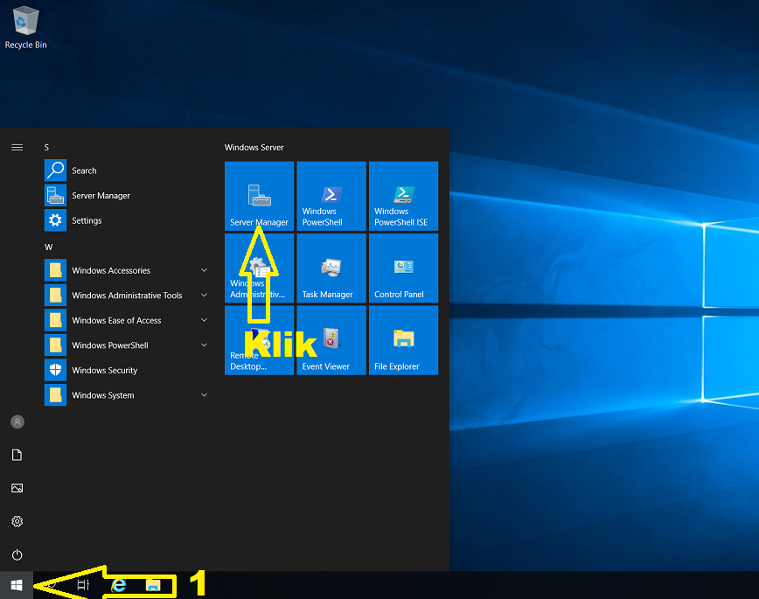This screenshot has height=599, width=759.
Task: Click the letter S section header
Action: click(x=46, y=147)
